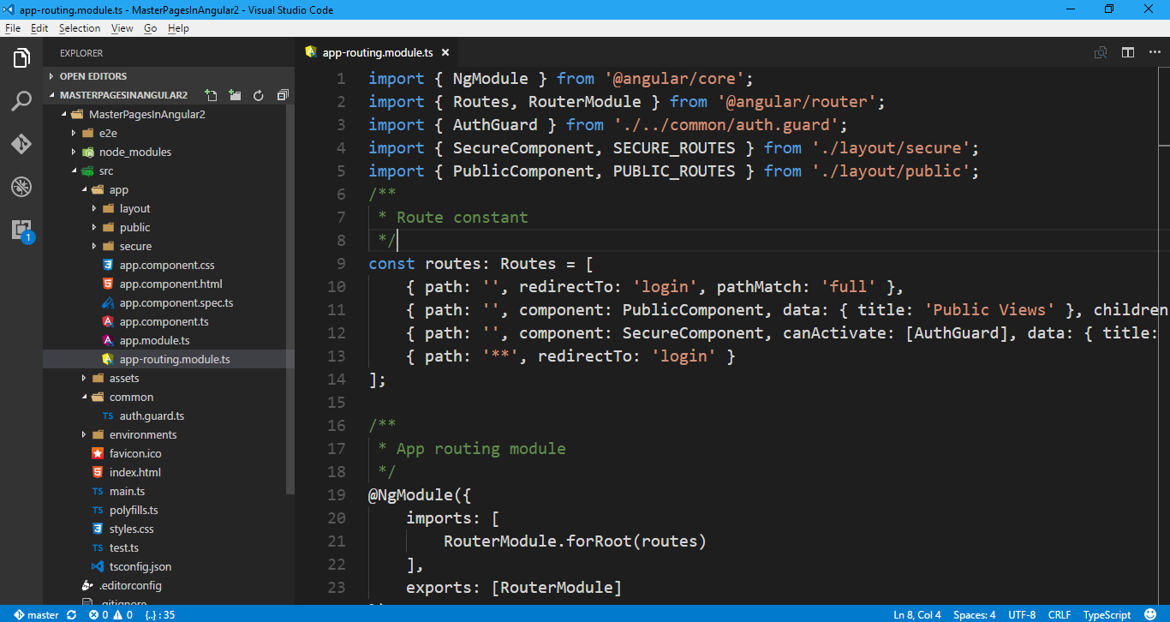The image size is (1170, 622).
Task: Open the File menu
Action: coord(13,28)
